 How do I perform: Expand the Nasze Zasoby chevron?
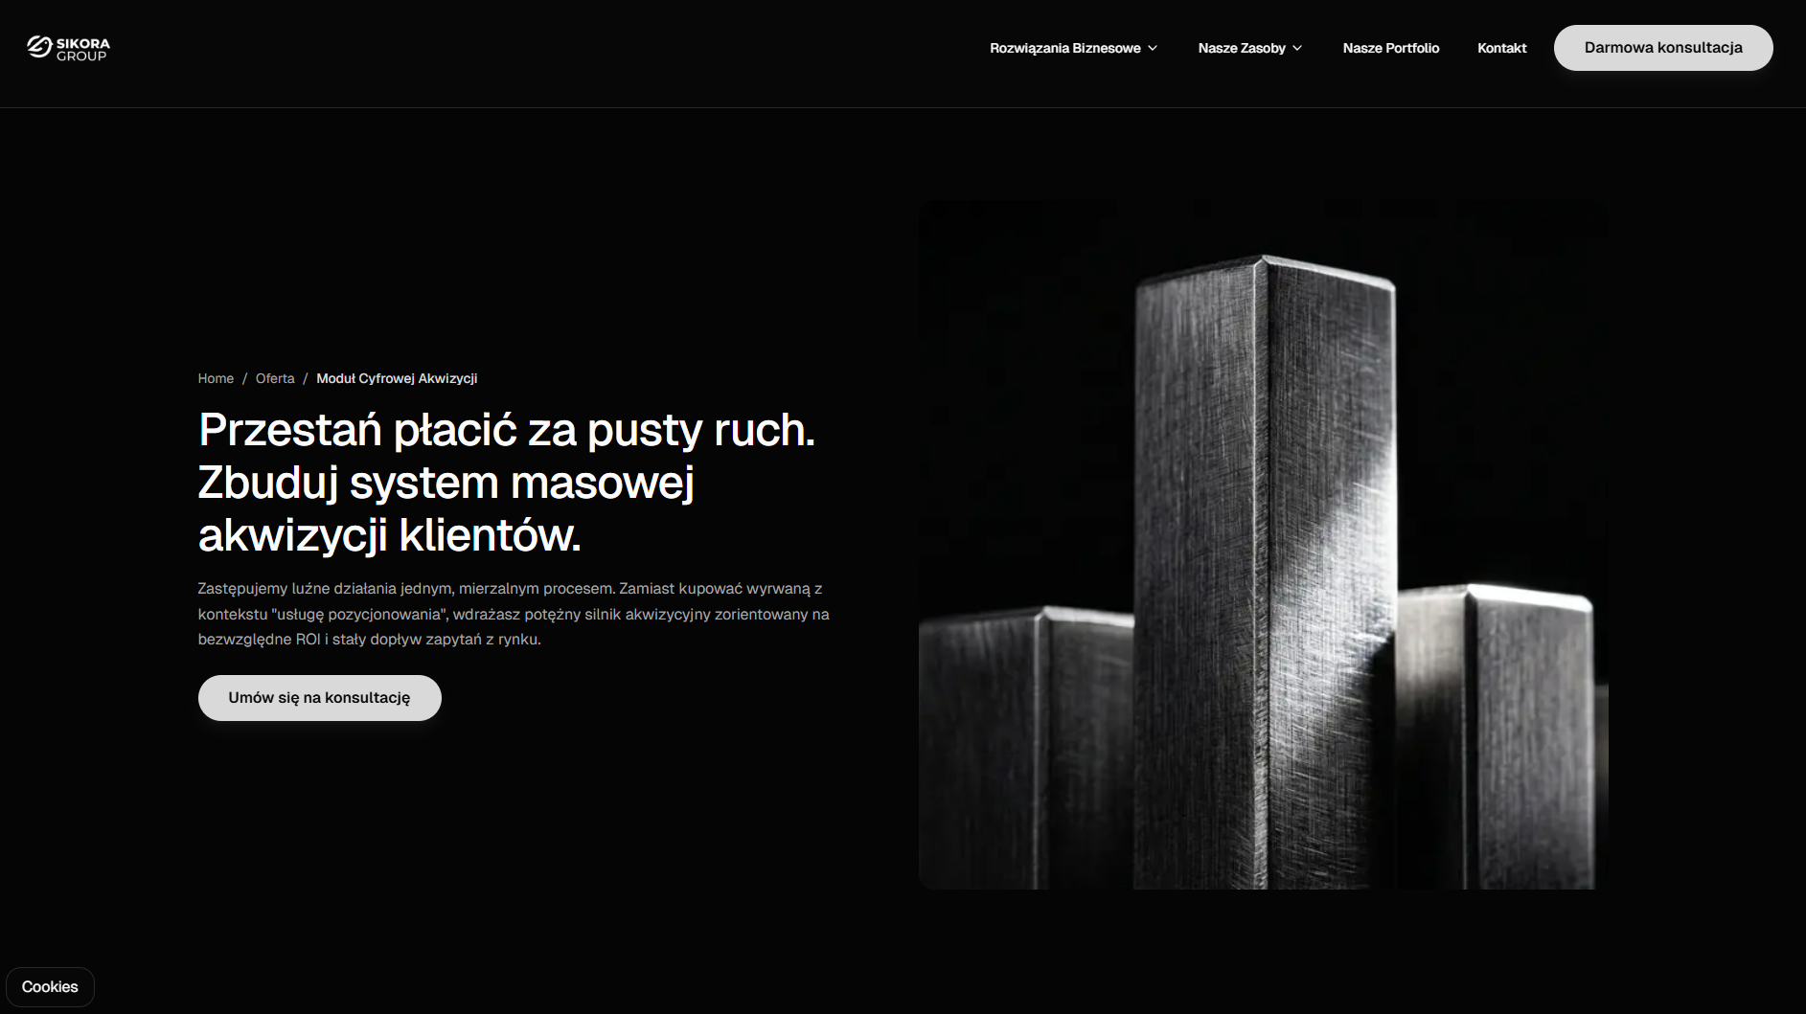(x=1297, y=48)
